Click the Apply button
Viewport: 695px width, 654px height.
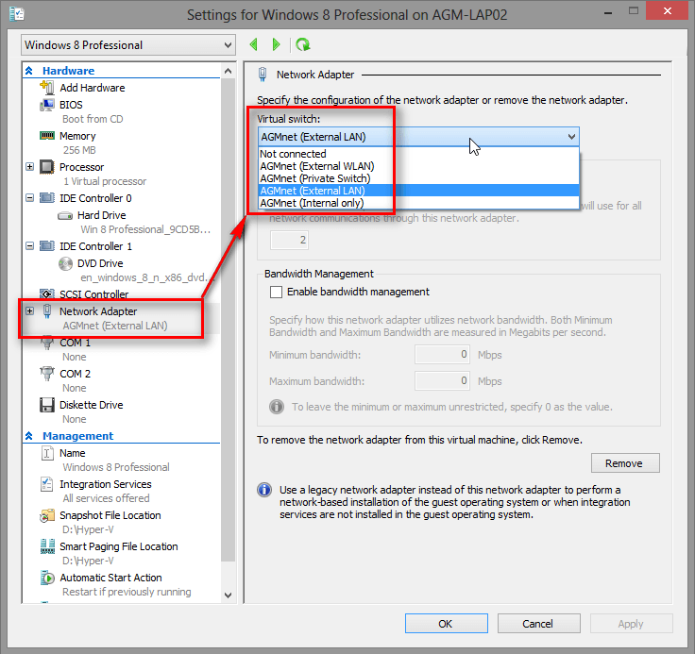(x=631, y=624)
